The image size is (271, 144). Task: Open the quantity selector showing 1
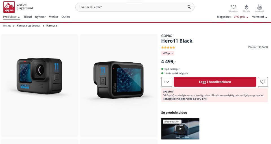(x=167, y=82)
